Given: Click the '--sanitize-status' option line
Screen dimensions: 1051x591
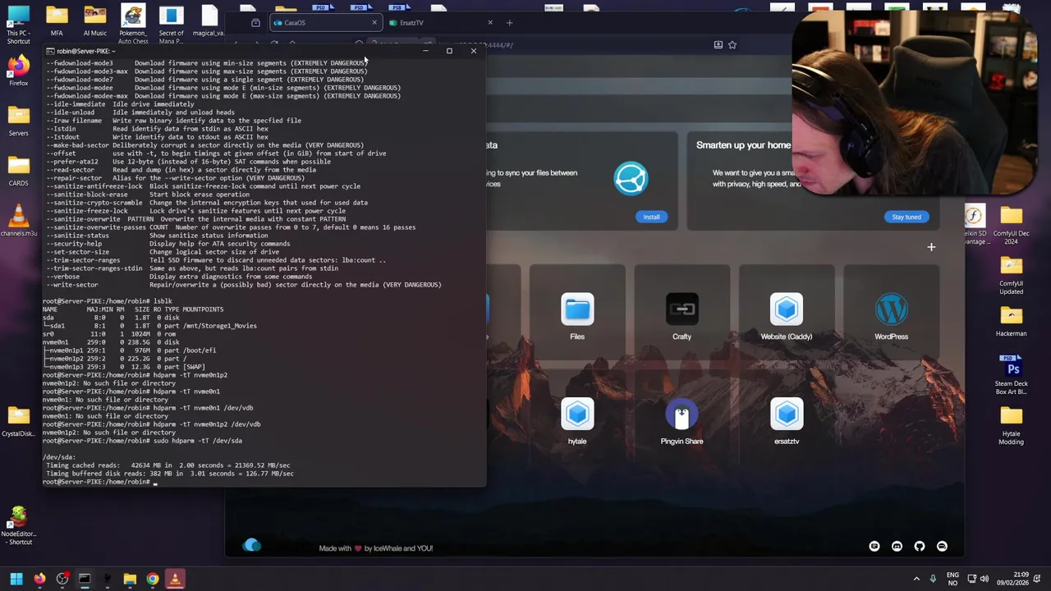Looking at the screenshot, I should pyautogui.click(x=156, y=236).
